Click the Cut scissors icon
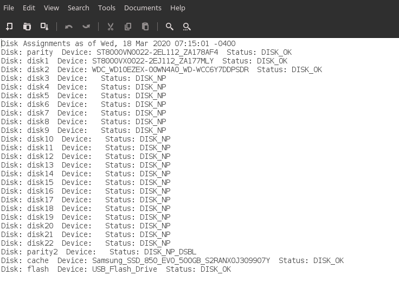 coord(111,27)
